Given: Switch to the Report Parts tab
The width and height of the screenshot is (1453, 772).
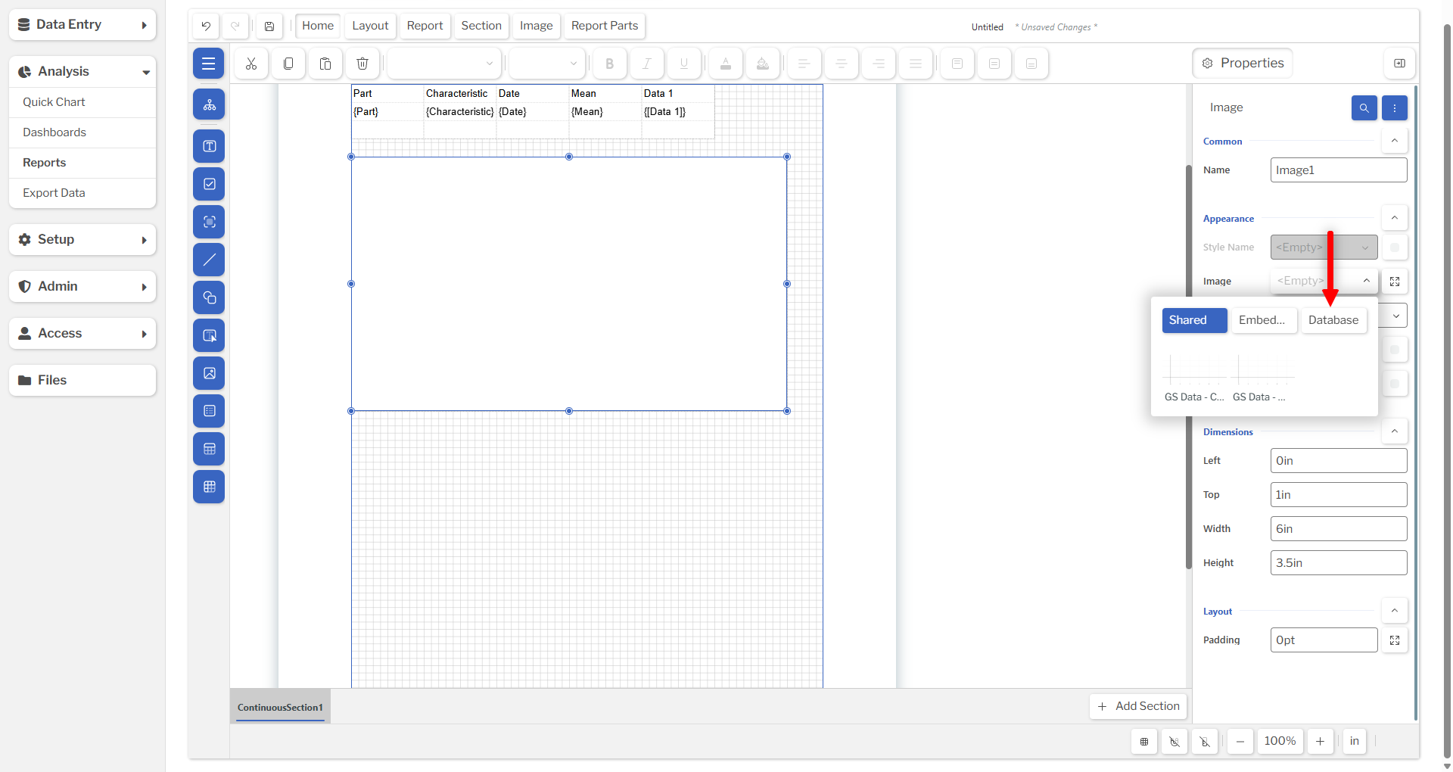Looking at the screenshot, I should coord(604,26).
